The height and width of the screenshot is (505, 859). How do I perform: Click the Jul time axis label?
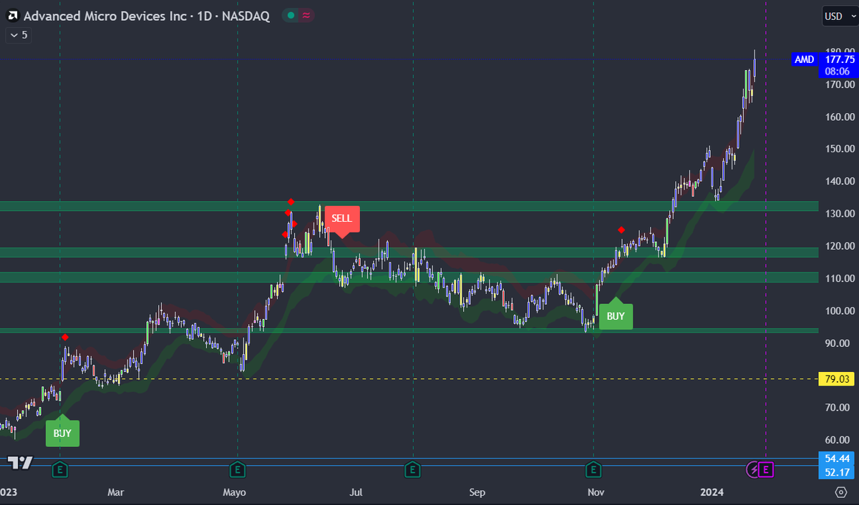pyautogui.click(x=356, y=492)
